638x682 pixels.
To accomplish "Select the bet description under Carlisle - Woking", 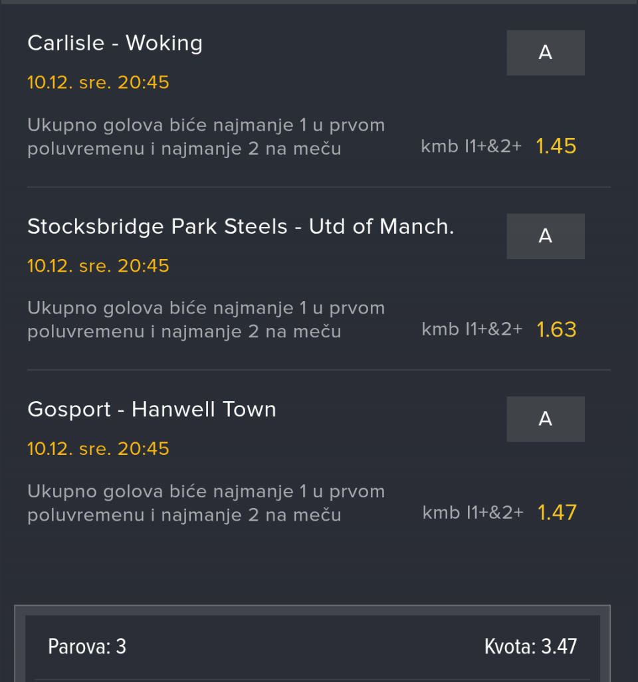I will coord(206,137).
